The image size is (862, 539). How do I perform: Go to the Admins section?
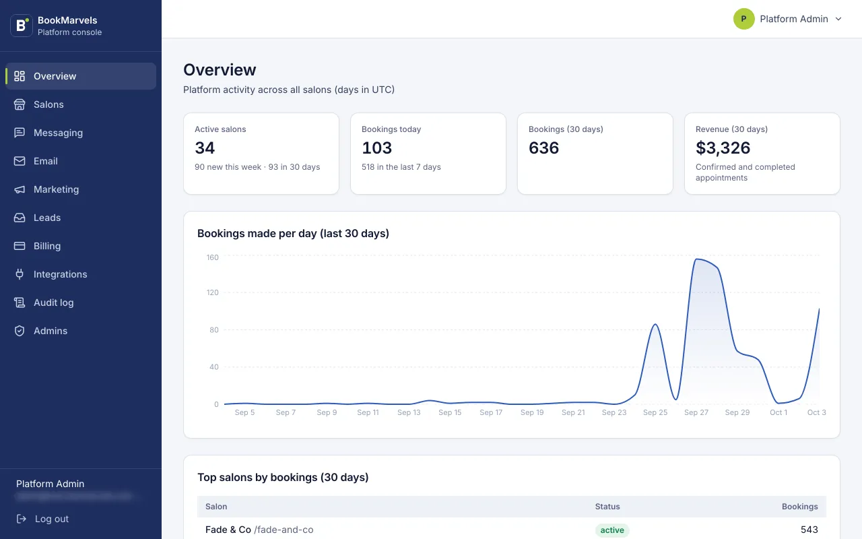(81, 331)
